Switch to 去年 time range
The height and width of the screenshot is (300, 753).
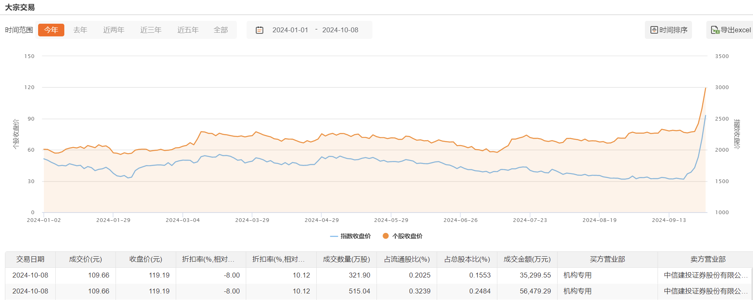click(80, 30)
